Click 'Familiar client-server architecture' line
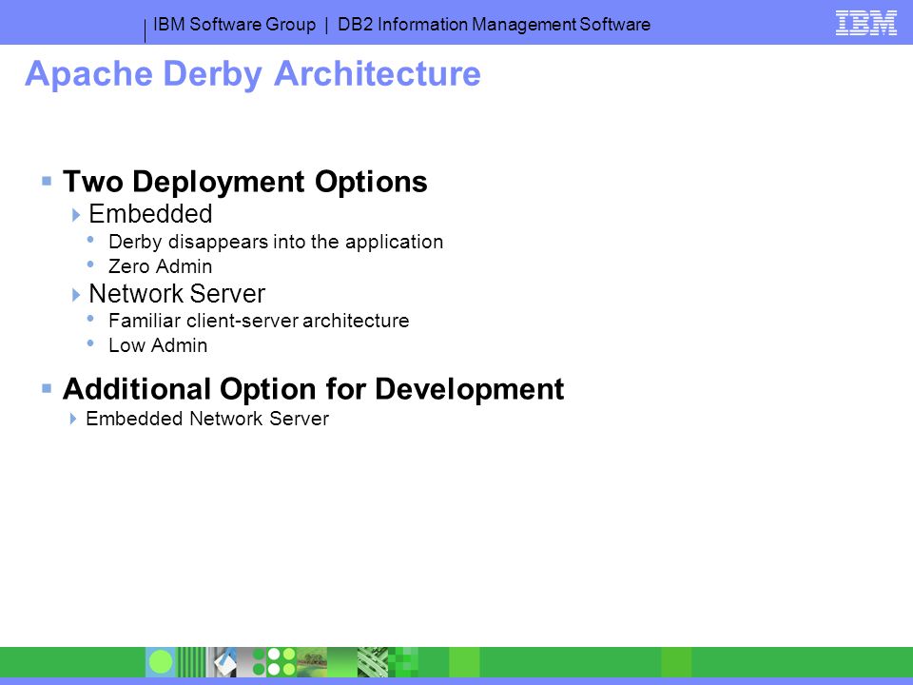 point(259,321)
